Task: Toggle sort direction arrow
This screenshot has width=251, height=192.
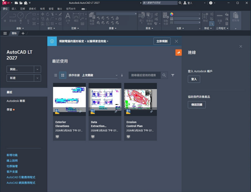Action: [x=122, y=75]
